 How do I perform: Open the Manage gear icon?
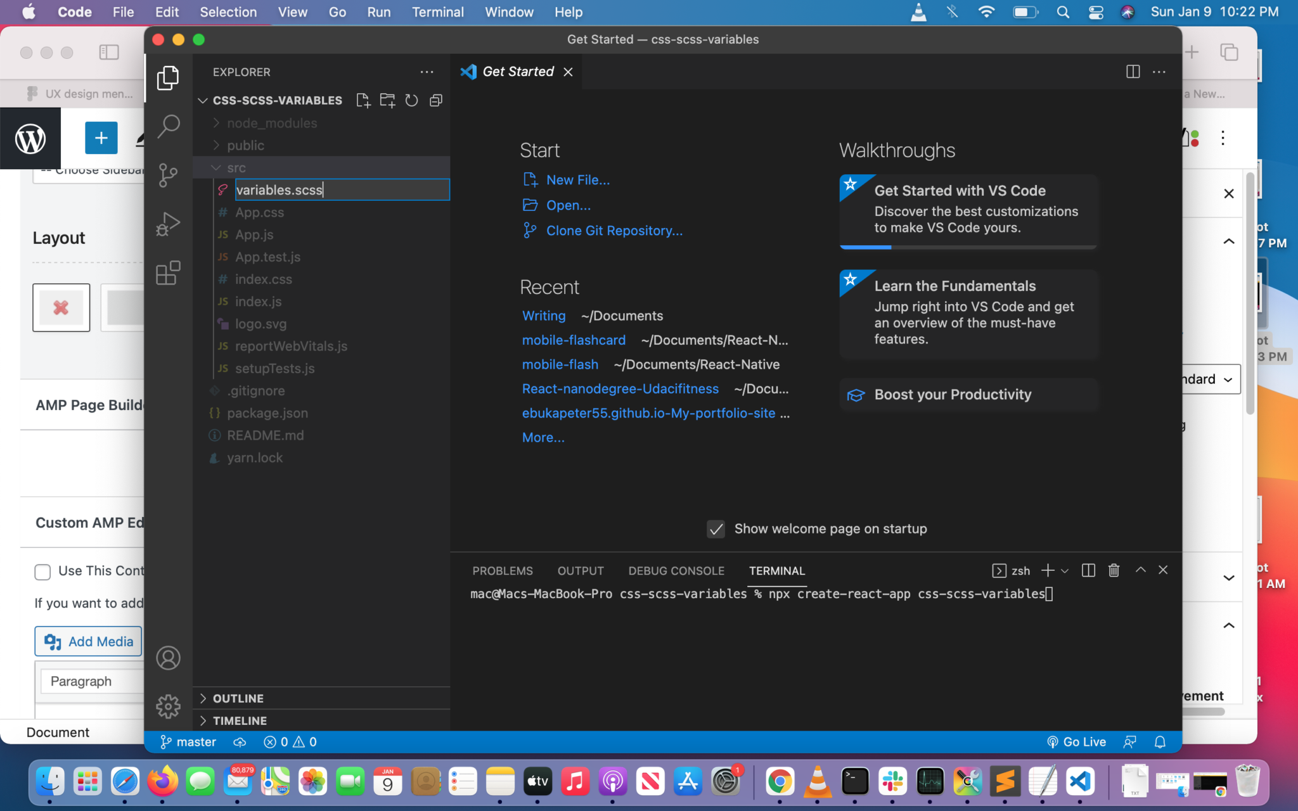click(x=168, y=706)
